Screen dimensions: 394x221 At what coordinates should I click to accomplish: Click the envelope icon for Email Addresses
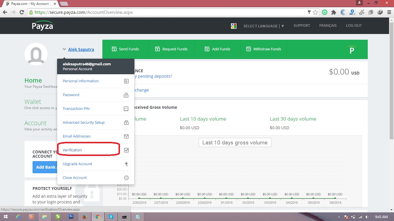coord(126,136)
